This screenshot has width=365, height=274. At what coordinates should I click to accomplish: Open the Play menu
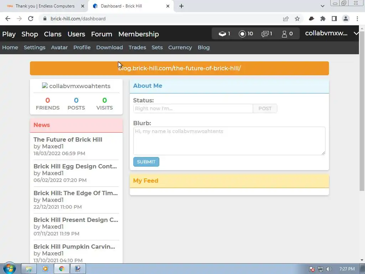click(9, 34)
